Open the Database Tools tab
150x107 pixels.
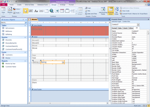pyautogui.click(x=43, y=5)
